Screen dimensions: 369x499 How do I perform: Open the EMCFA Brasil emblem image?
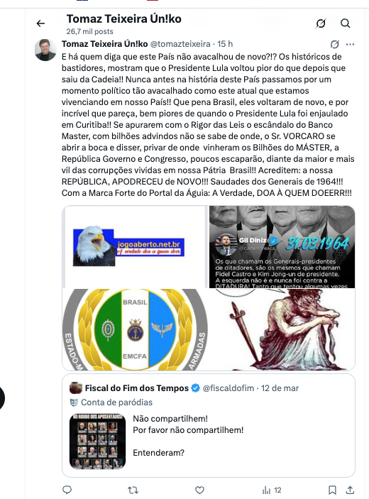click(x=136, y=329)
